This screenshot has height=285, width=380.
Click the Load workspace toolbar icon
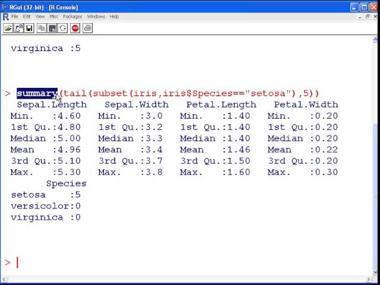[18, 28]
